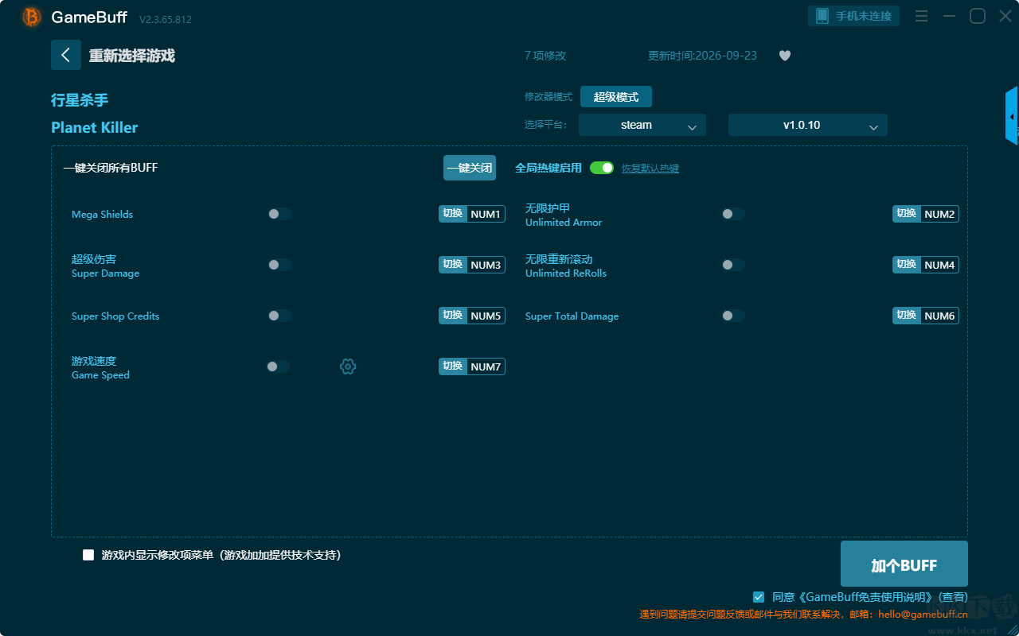This screenshot has width=1019, height=636.
Task: Click the 超级模式 mode button
Action: tap(616, 97)
